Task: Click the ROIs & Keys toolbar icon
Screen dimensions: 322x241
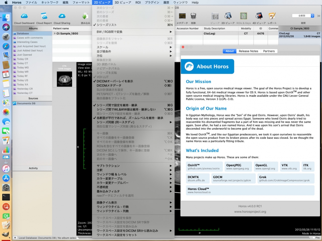Action: coord(244,16)
